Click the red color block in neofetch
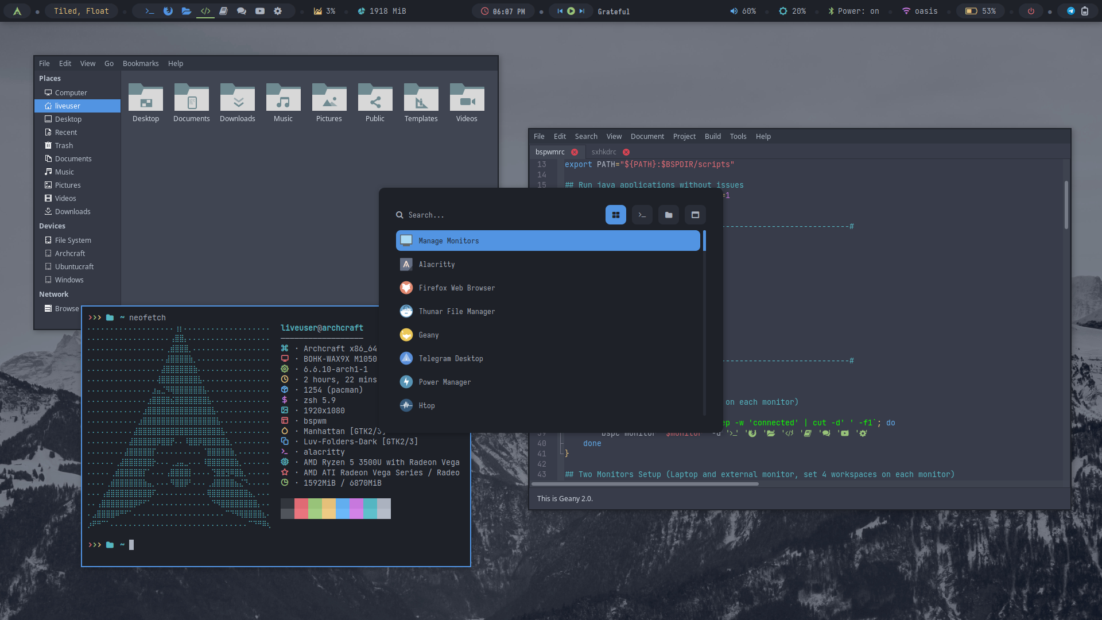 (301, 509)
